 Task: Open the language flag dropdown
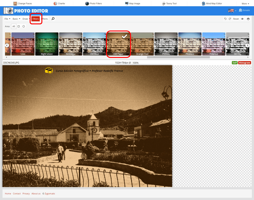point(232,10)
